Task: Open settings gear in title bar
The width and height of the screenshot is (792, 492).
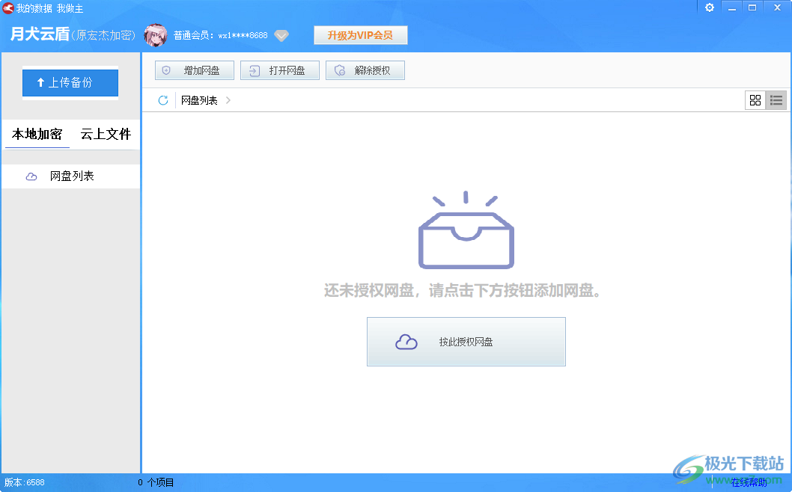Action: pos(709,7)
